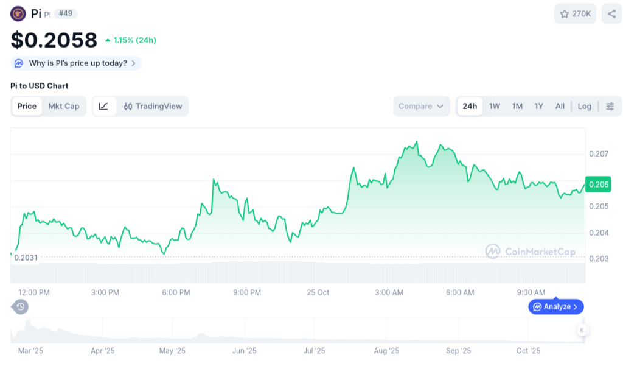This screenshot has width=623, height=366.
Task: Open the share options icon
Action: [612, 13]
